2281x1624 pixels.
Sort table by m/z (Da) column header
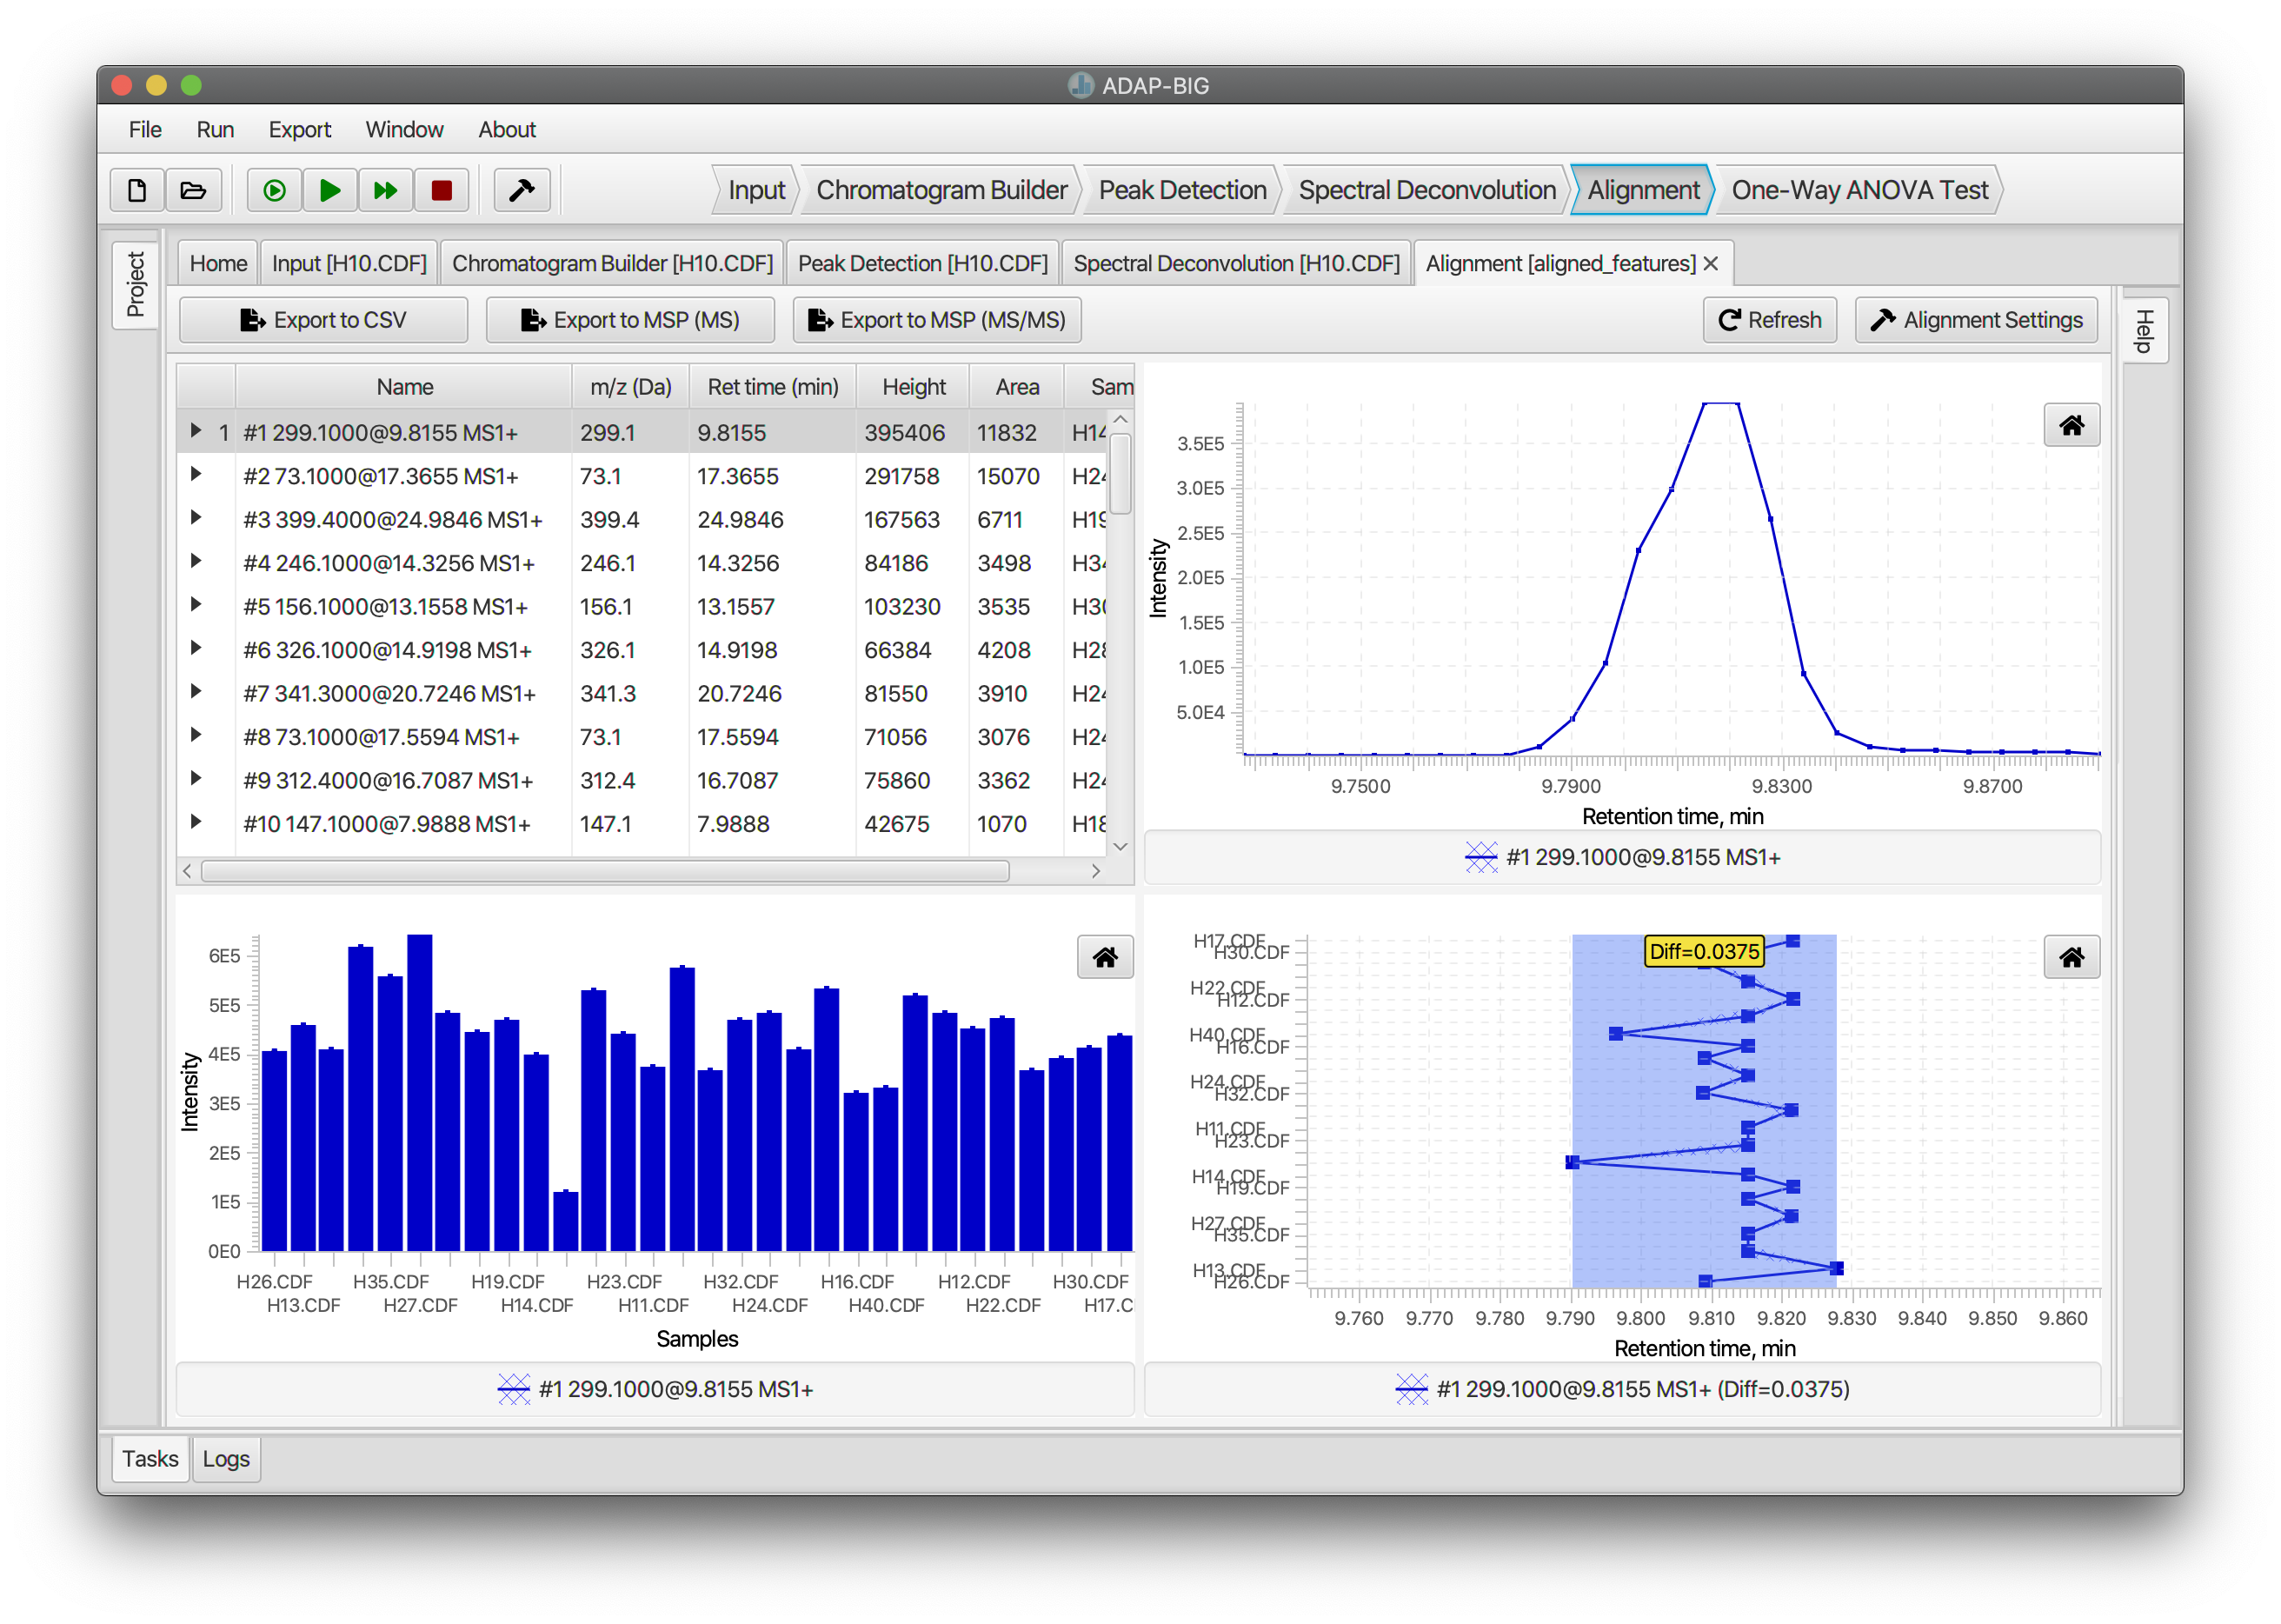point(630,387)
